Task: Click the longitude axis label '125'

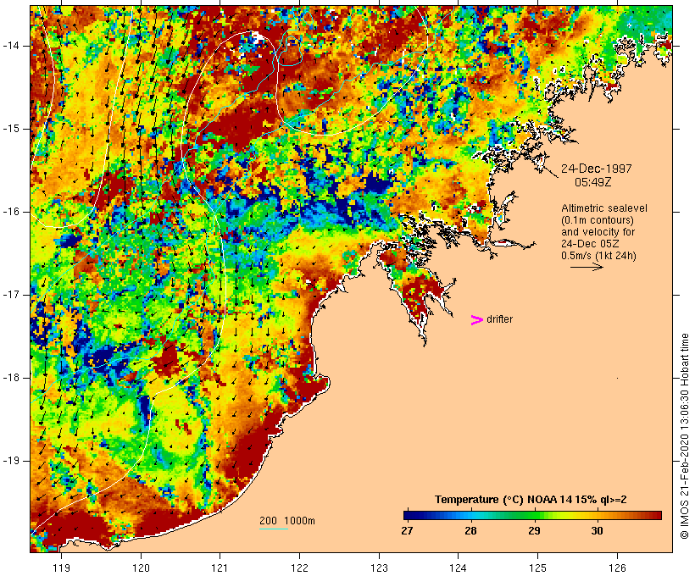Action: pyautogui.click(x=537, y=568)
